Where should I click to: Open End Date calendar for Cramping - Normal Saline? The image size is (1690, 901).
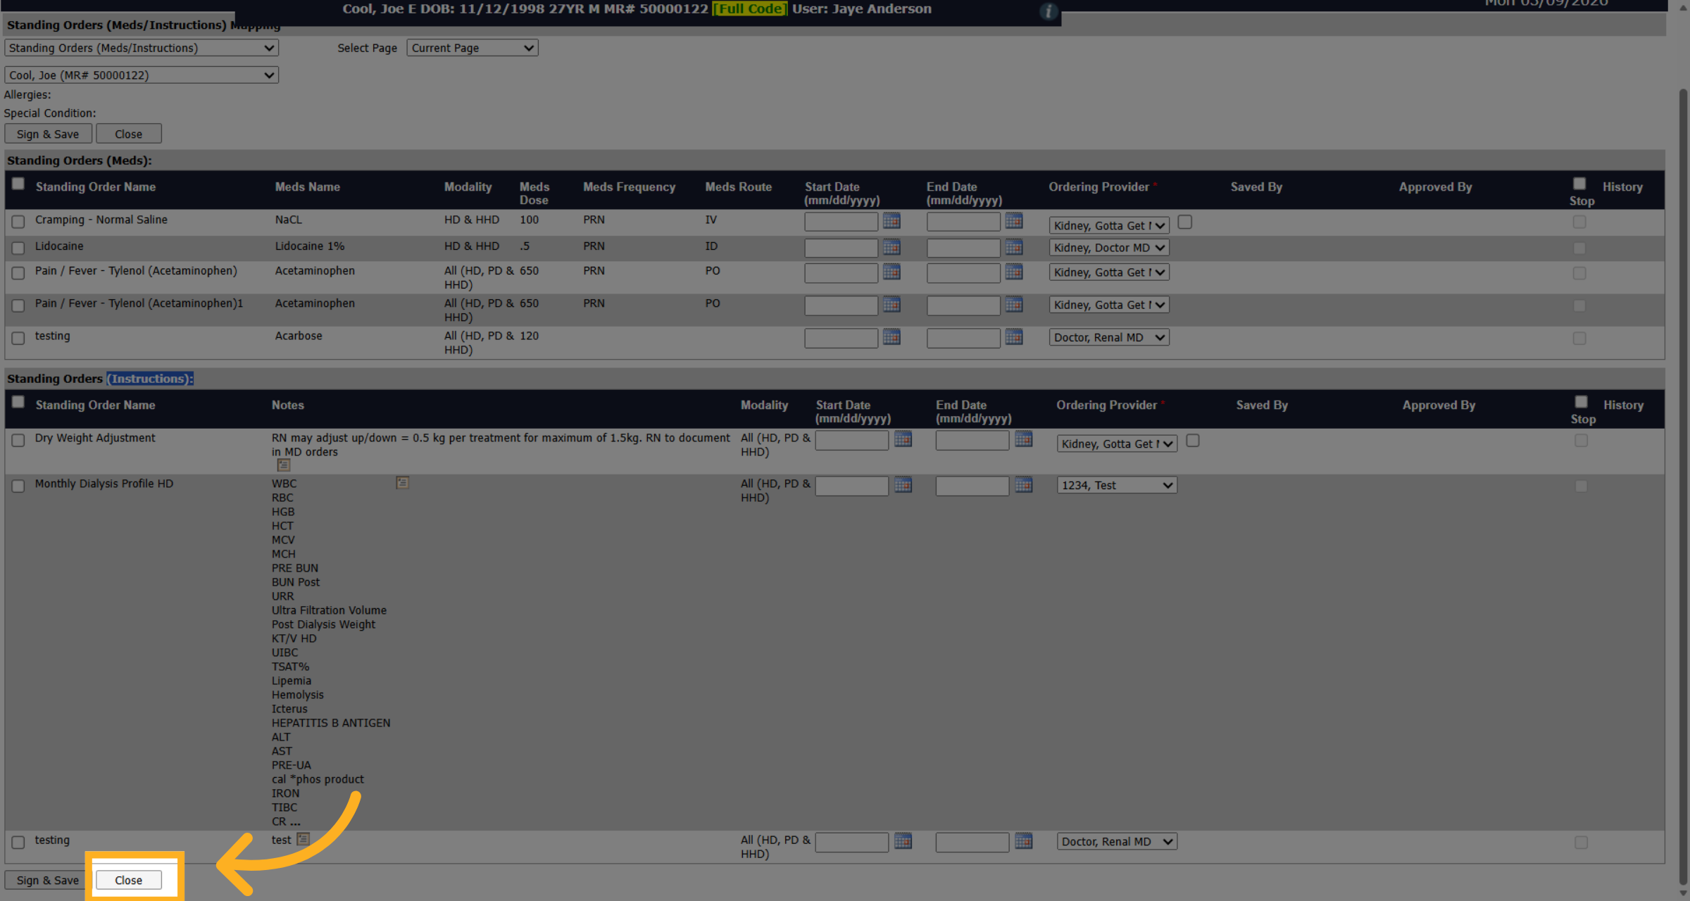point(1014,221)
